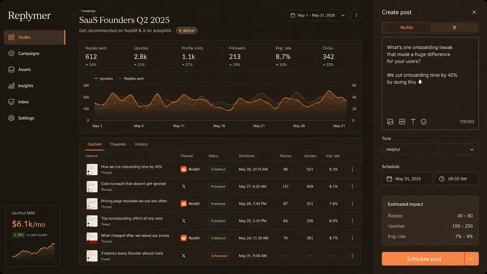Open row menu for compounding effect tweet
The width and height of the screenshot is (487, 274).
[352, 221]
